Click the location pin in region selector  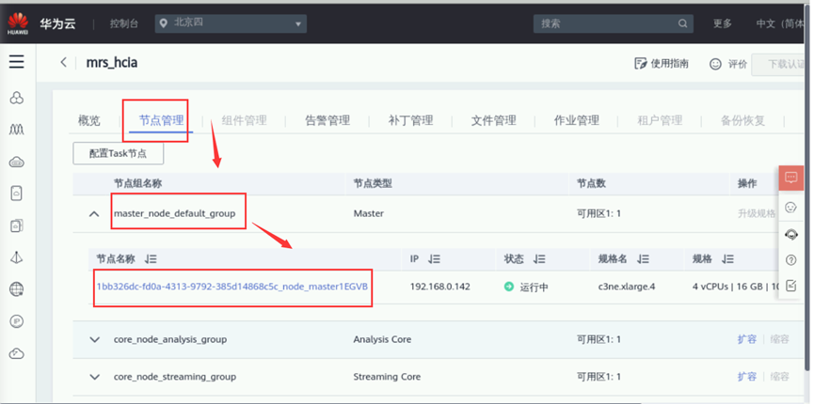coord(164,23)
